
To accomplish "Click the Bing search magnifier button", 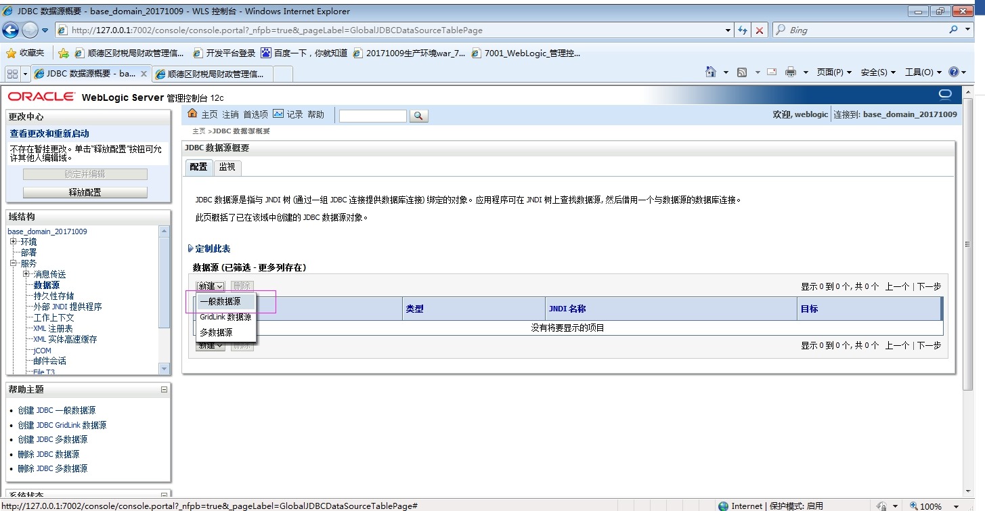I will click(953, 30).
